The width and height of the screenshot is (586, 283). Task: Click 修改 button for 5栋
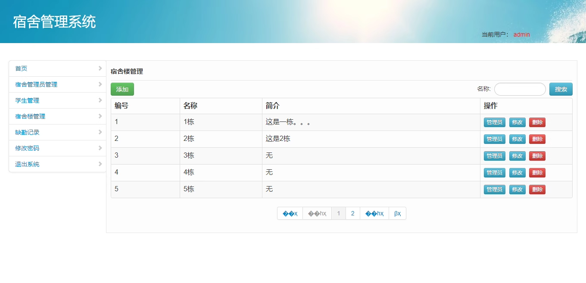pyautogui.click(x=517, y=190)
